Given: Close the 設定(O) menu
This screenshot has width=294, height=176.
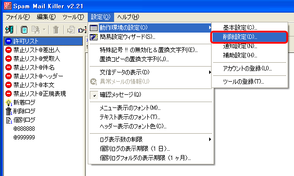Looking at the screenshot, I should [x=101, y=17].
